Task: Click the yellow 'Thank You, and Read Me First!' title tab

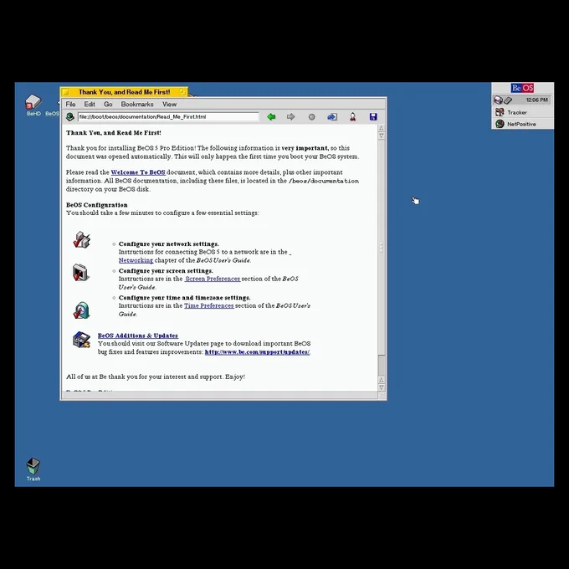Action: [x=124, y=92]
